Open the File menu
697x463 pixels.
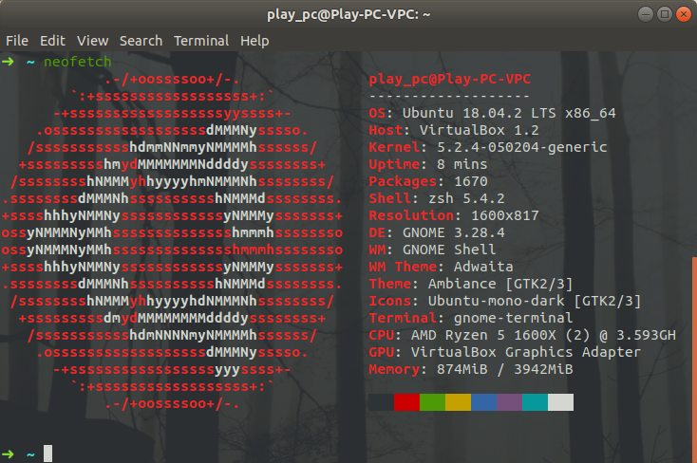17,41
